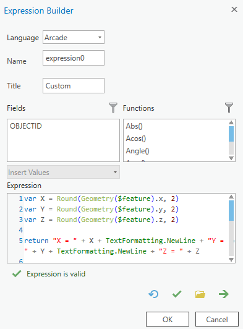Place cursor on line 3 var Z
This screenshot has width=243, height=329.
click(x=101, y=220)
